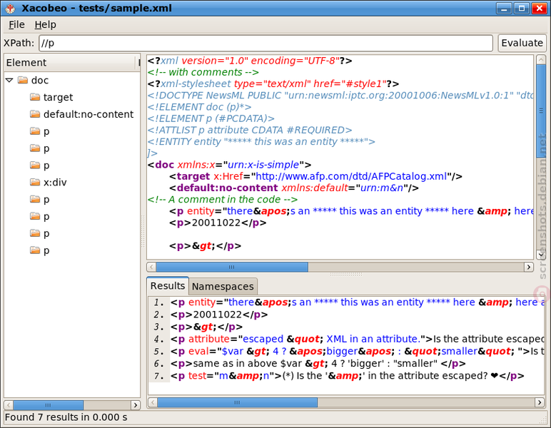This screenshot has width=551, height=428.
Task: Click the '<?xml version="1.0"' declaration line
Action: [250, 61]
